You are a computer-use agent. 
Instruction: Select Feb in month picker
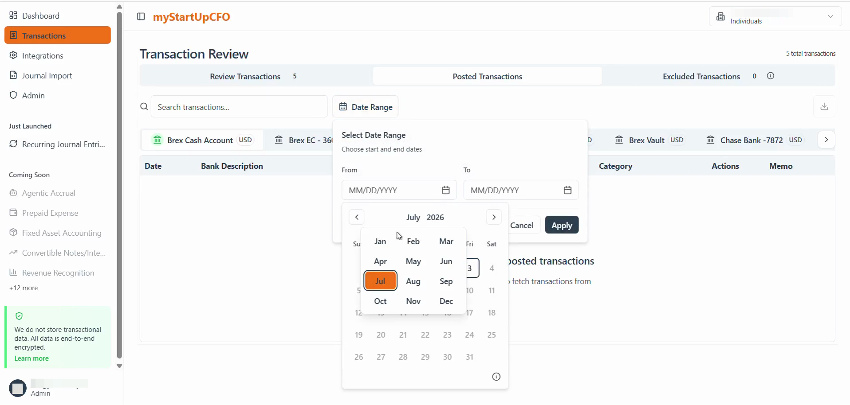pos(413,241)
